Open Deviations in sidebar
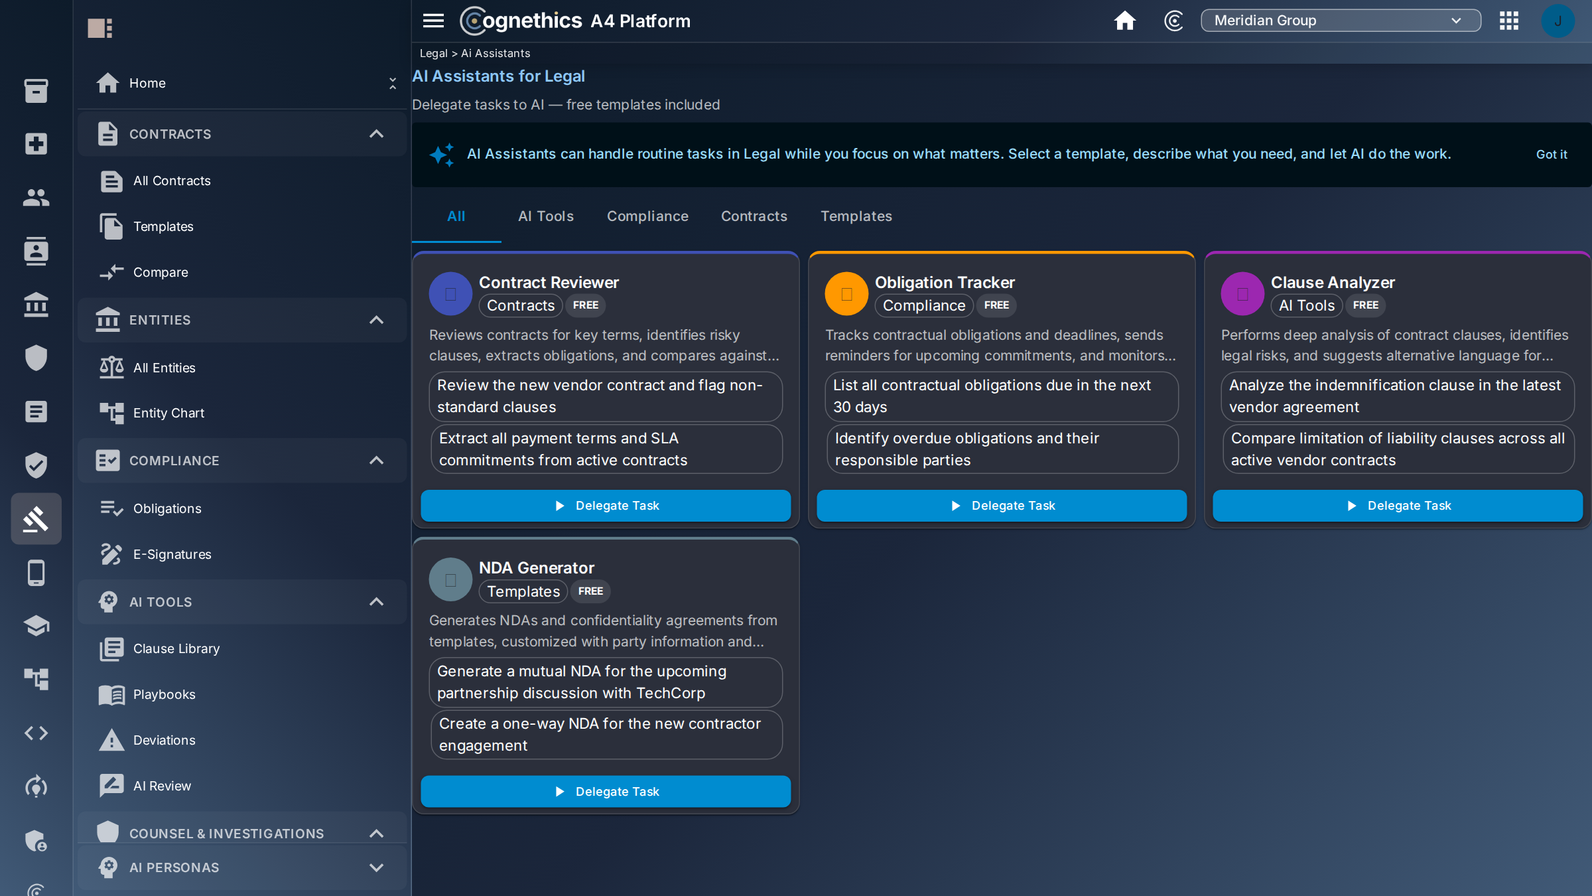 coord(241,740)
